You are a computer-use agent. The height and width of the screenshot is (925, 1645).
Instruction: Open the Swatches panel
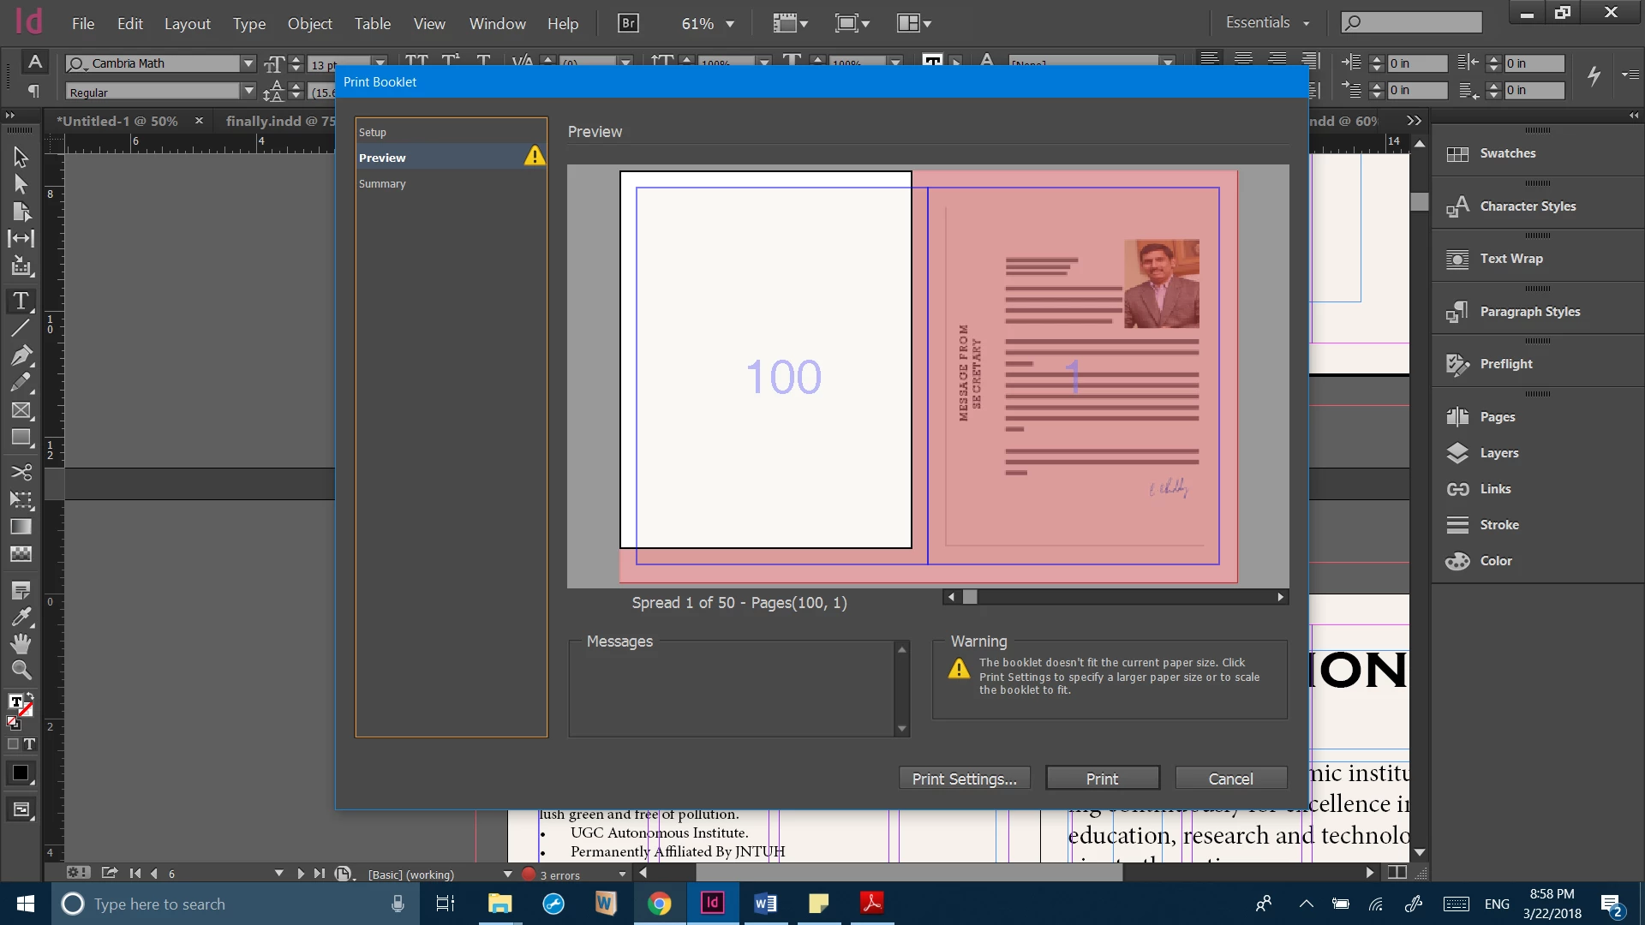click(1507, 153)
